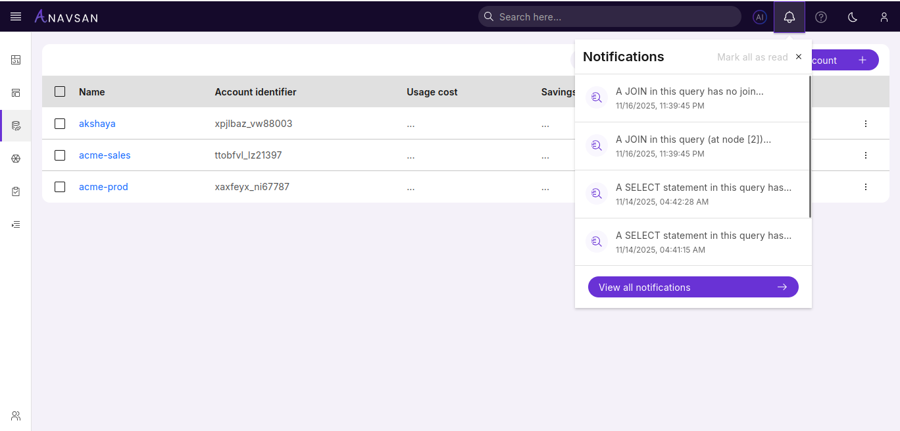Open the acme-prod account link
This screenshot has width=900, height=431.
103,187
